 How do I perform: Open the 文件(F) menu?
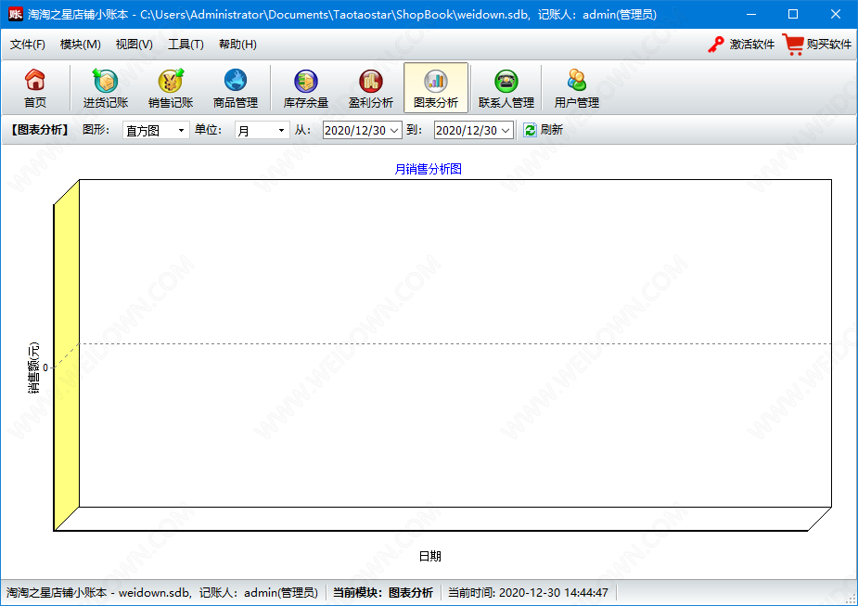(x=28, y=45)
